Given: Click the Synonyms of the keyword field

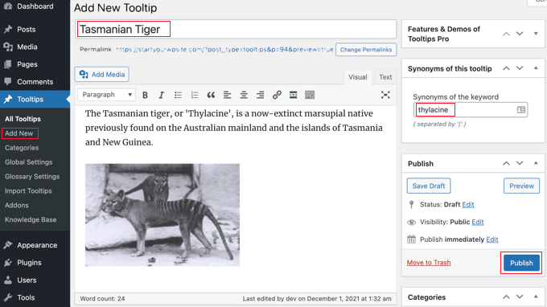Looking at the screenshot, I should point(471,110).
